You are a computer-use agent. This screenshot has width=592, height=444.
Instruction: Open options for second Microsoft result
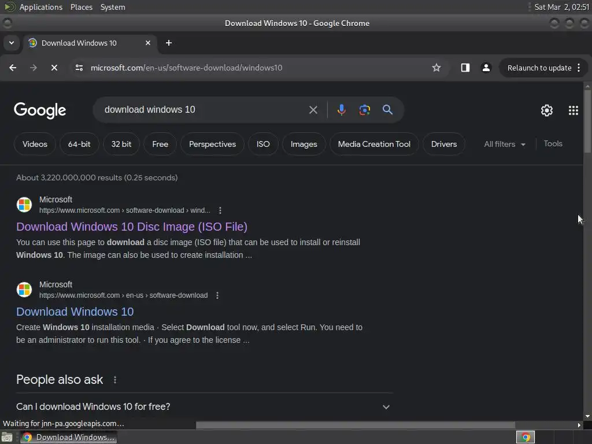217,295
